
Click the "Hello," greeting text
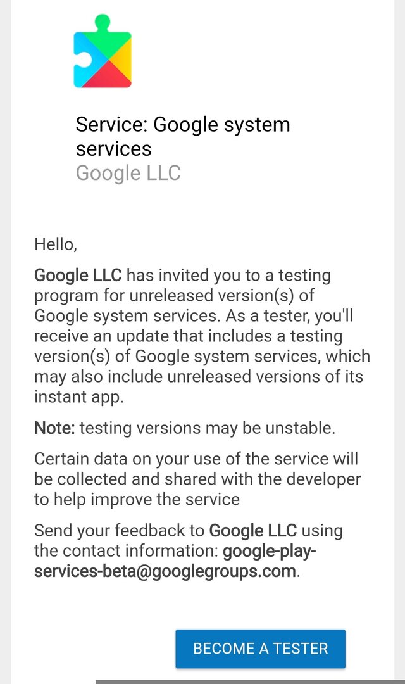tap(56, 243)
